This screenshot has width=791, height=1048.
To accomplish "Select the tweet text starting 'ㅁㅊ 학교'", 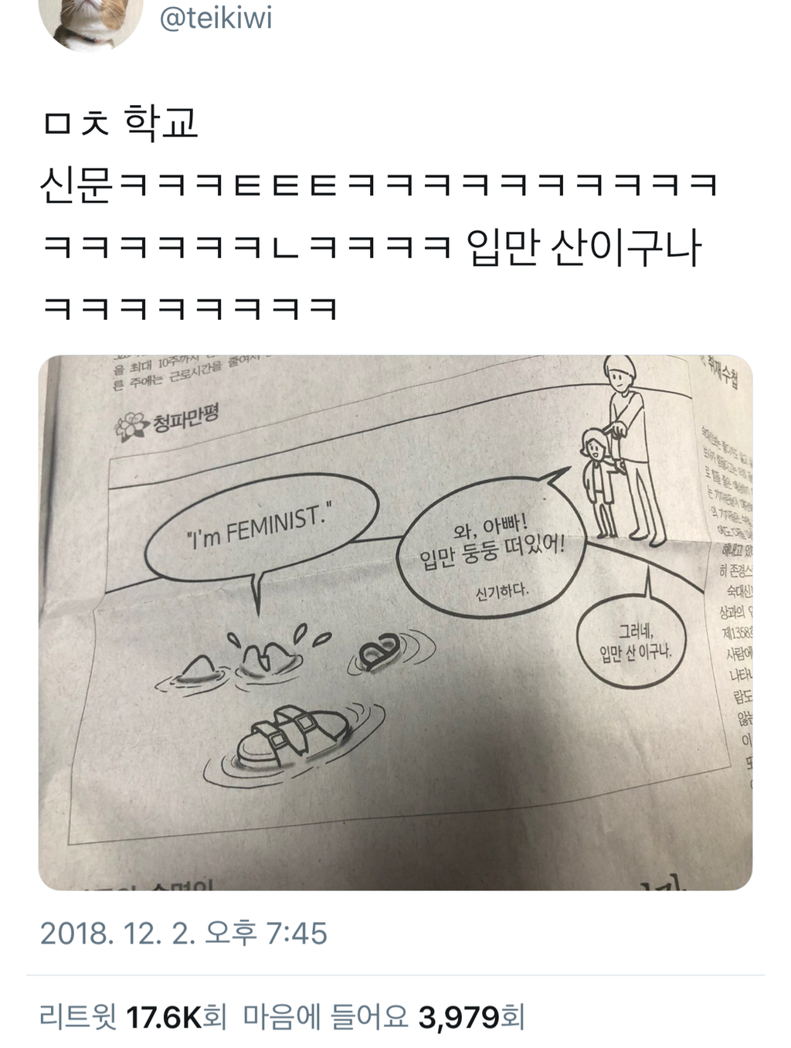I will (380, 216).
